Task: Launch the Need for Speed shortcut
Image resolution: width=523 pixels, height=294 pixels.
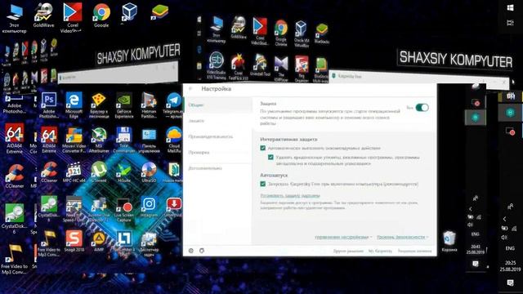Action: 74,209
